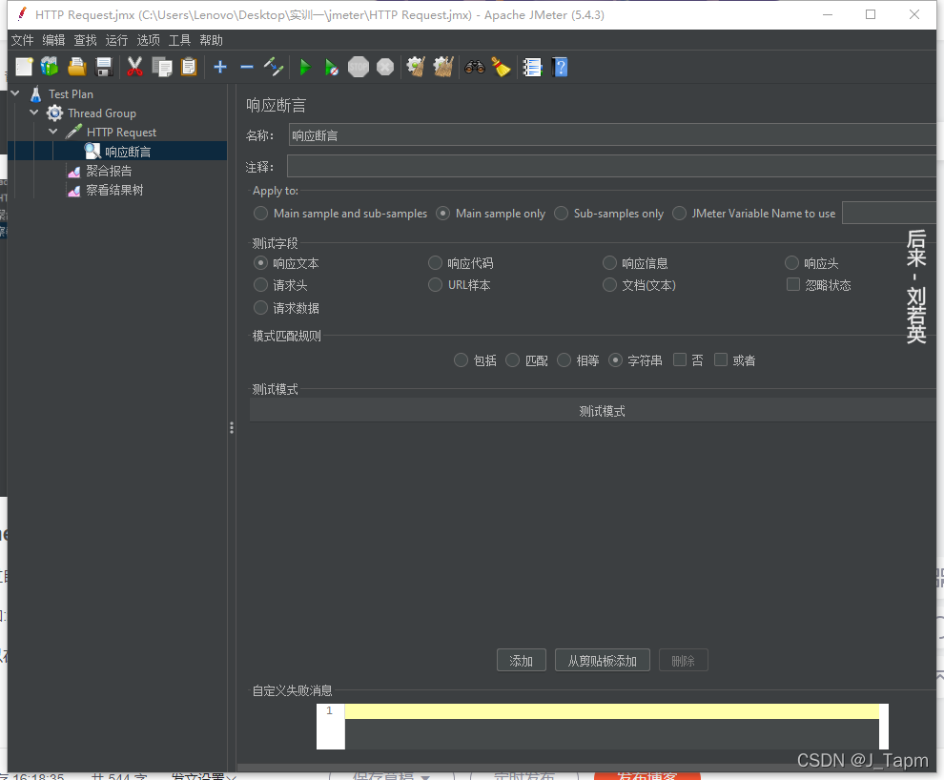This screenshot has height=780, width=944.
Task: Collapse the Test Plan tree arrow
Action: pyautogui.click(x=15, y=93)
